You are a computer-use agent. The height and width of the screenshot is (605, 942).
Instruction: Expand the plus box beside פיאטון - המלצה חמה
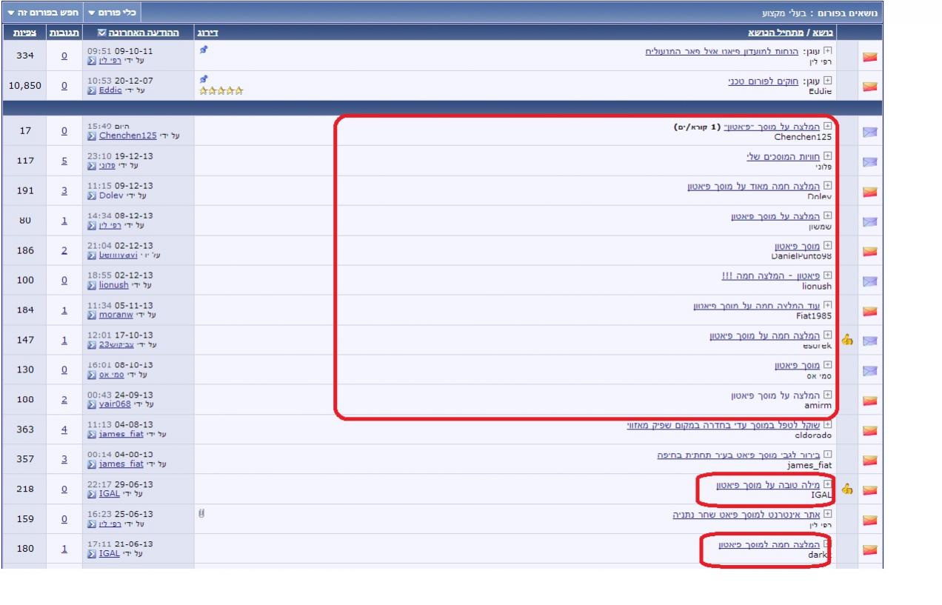(x=828, y=275)
